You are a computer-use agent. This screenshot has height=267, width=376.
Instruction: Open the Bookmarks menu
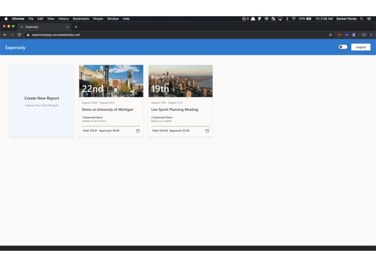[x=81, y=19]
